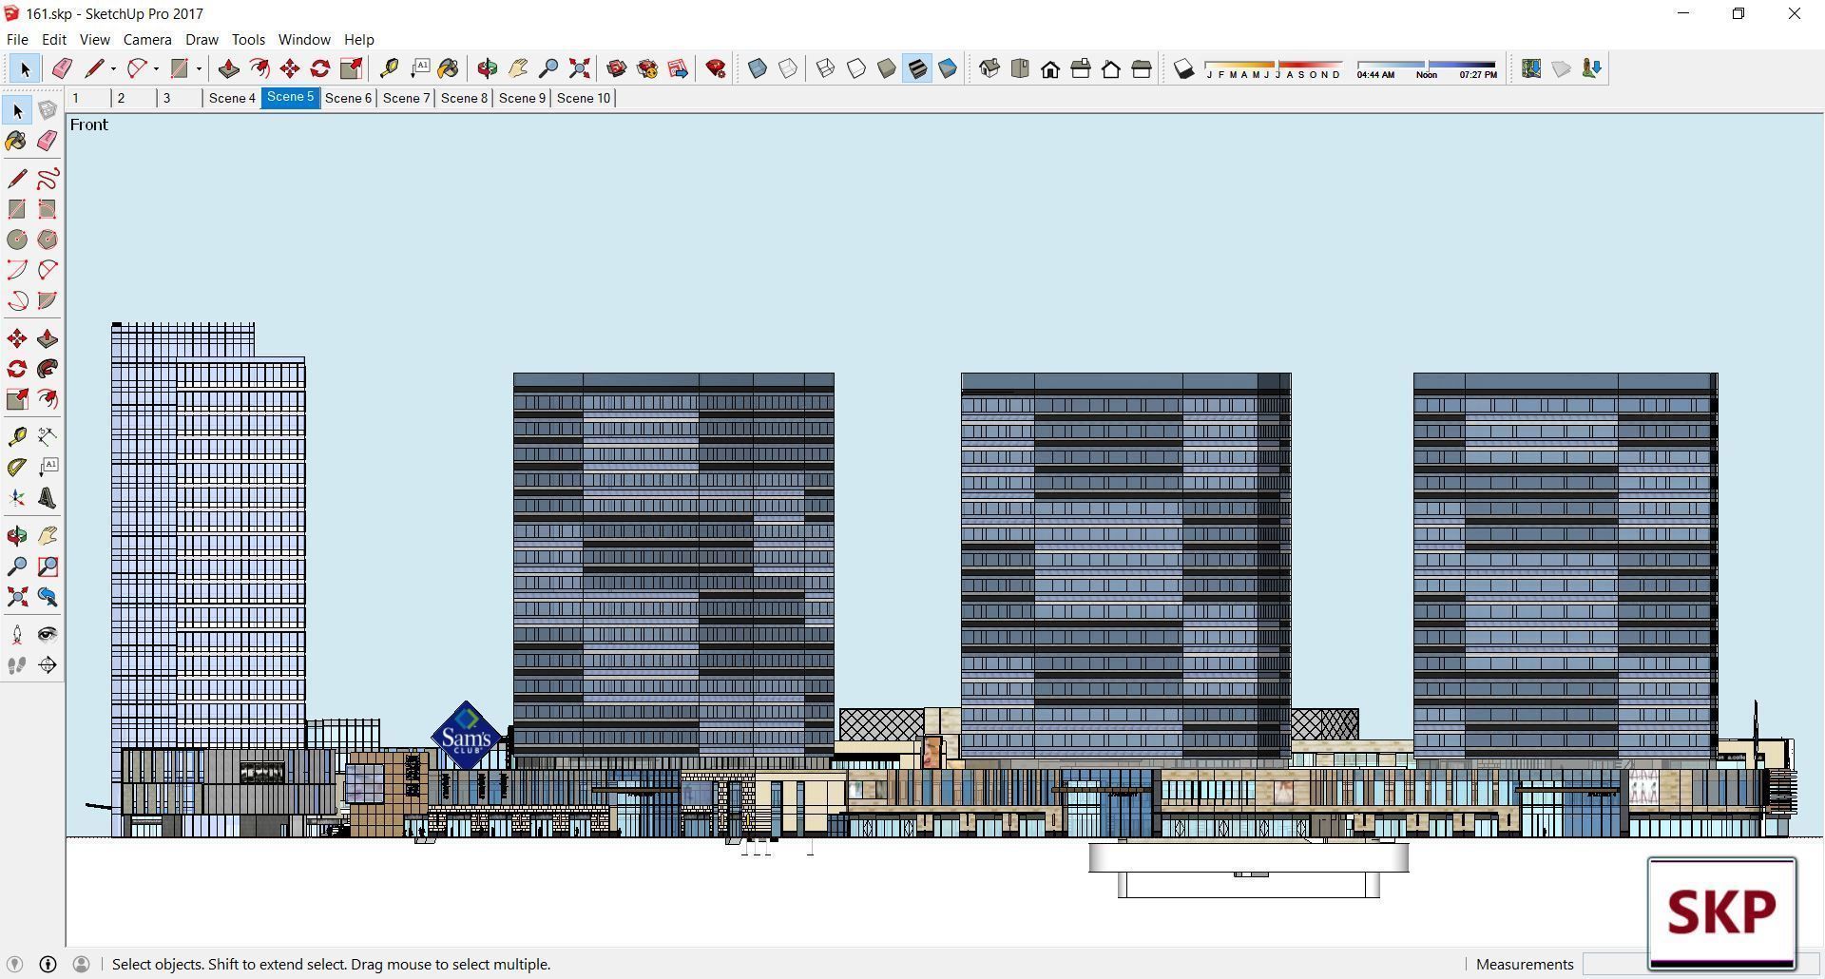The width and height of the screenshot is (1825, 979).
Task: Select Protractor tool in left toolbar
Action: pos(17,468)
